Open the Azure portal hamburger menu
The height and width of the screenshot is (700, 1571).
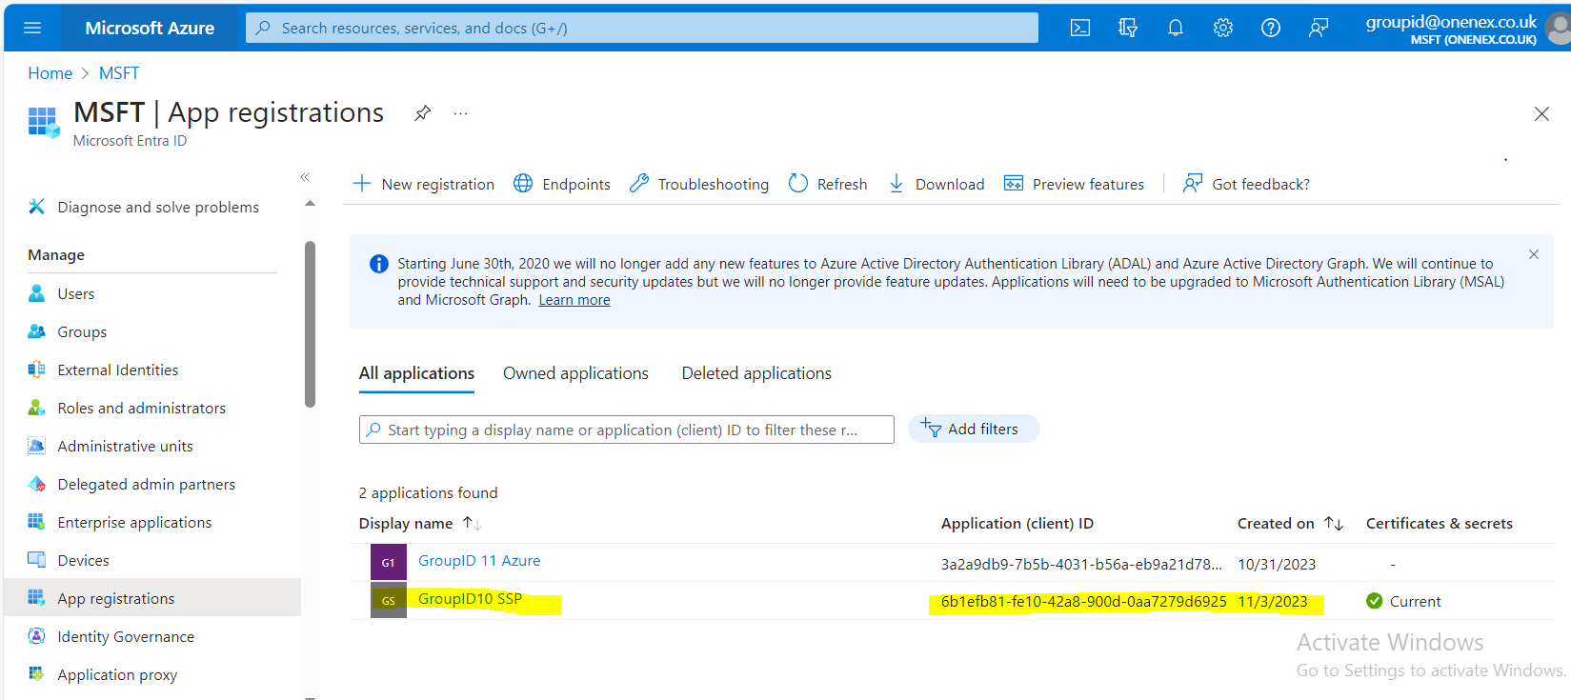coord(32,28)
